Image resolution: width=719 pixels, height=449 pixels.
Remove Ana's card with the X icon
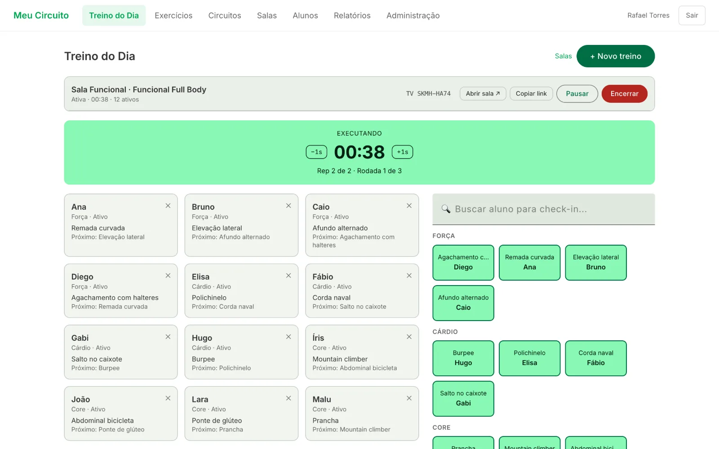[168, 206]
